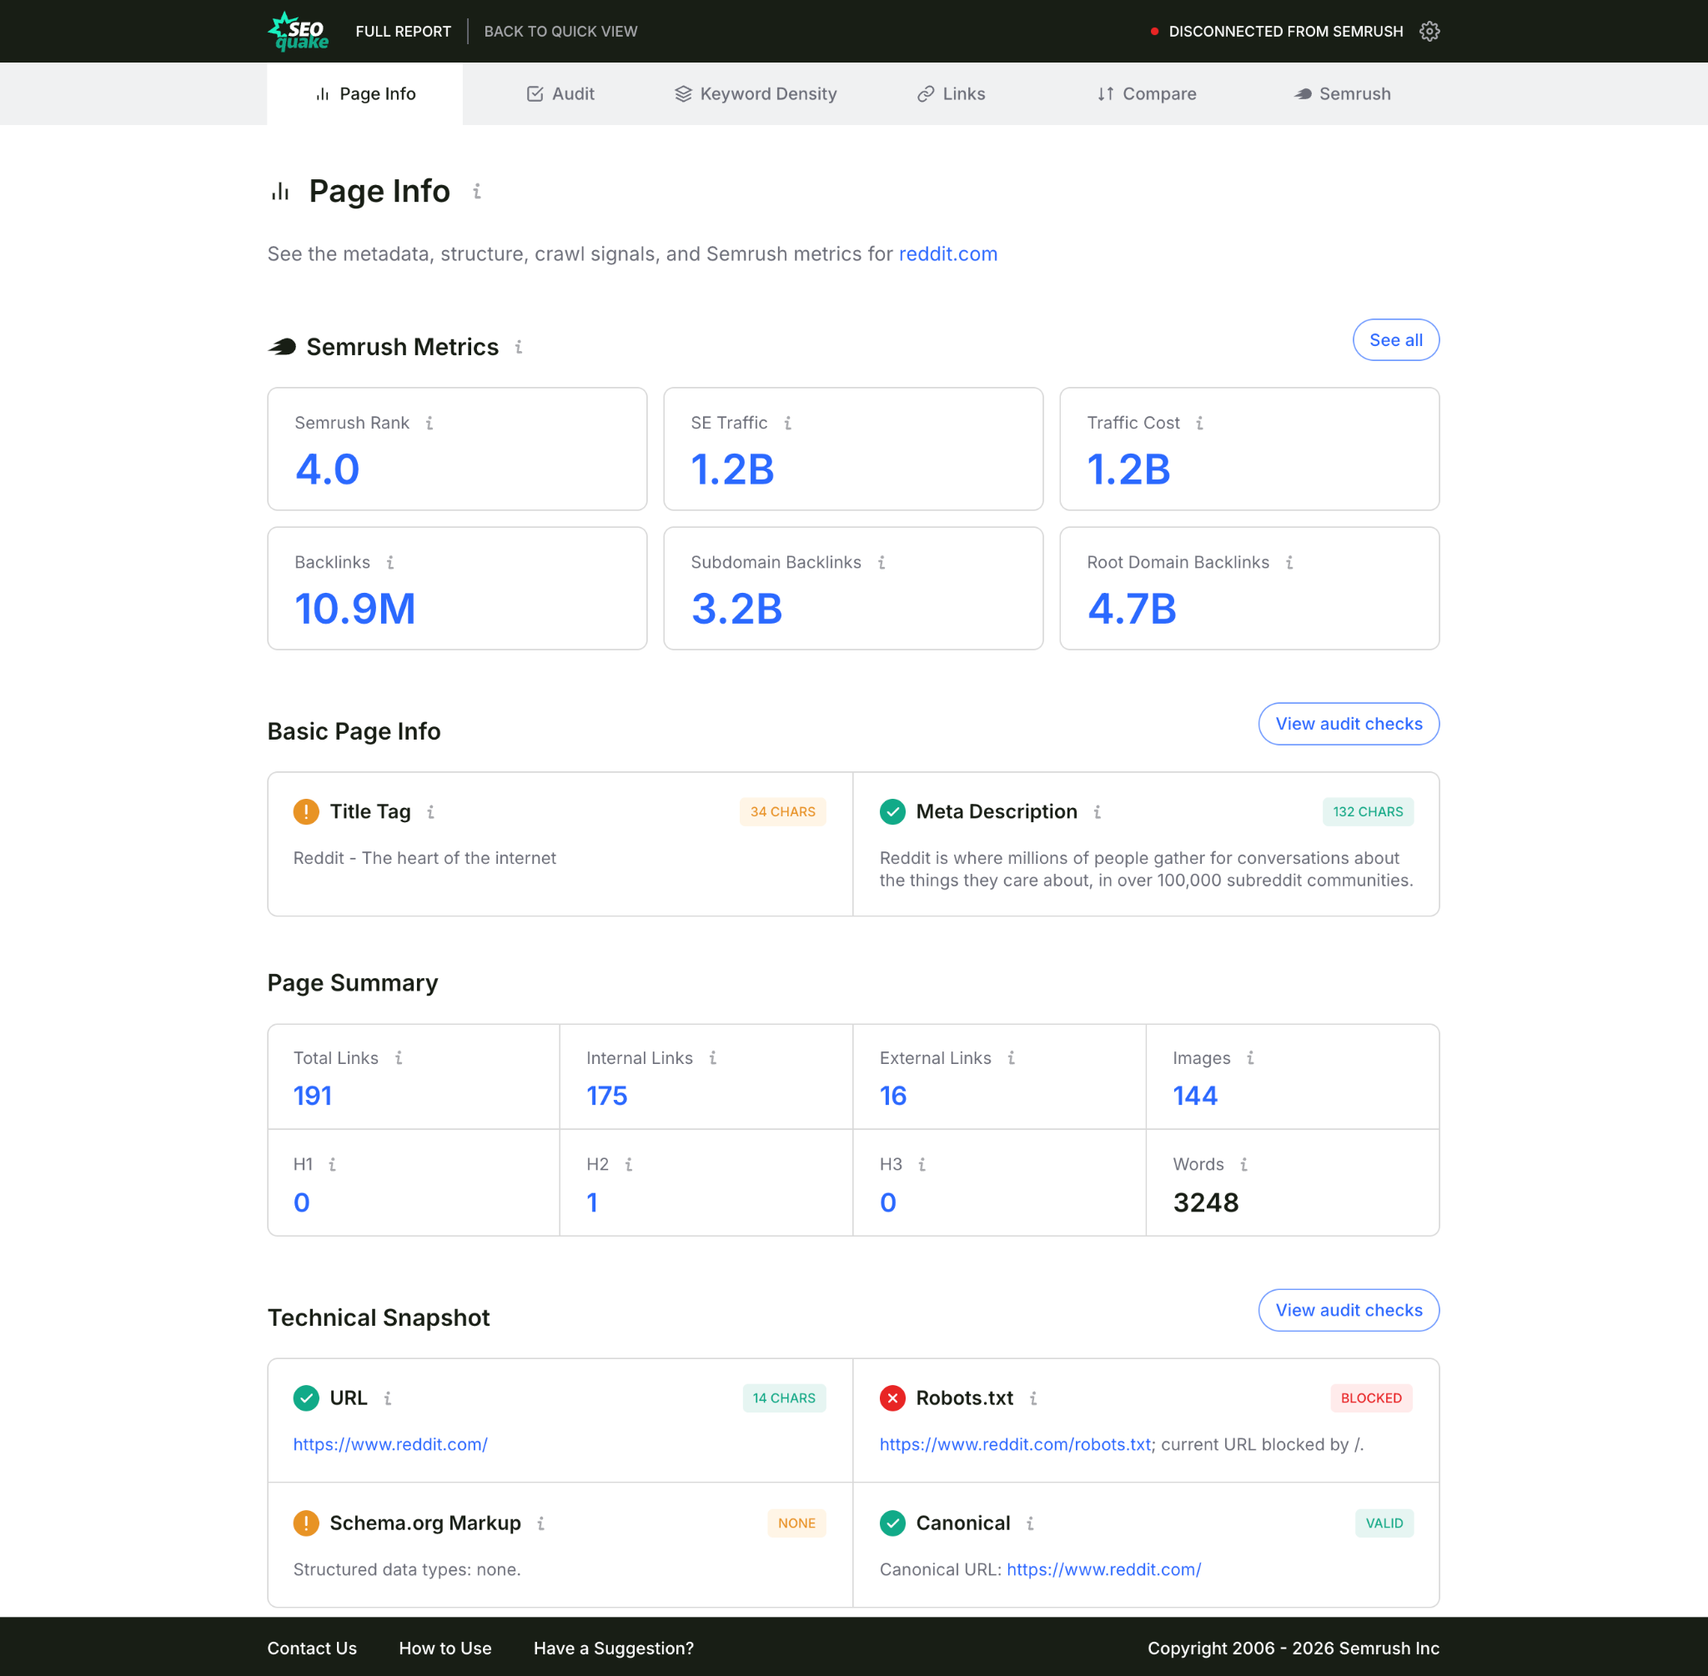Go to the Links tab

(951, 94)
